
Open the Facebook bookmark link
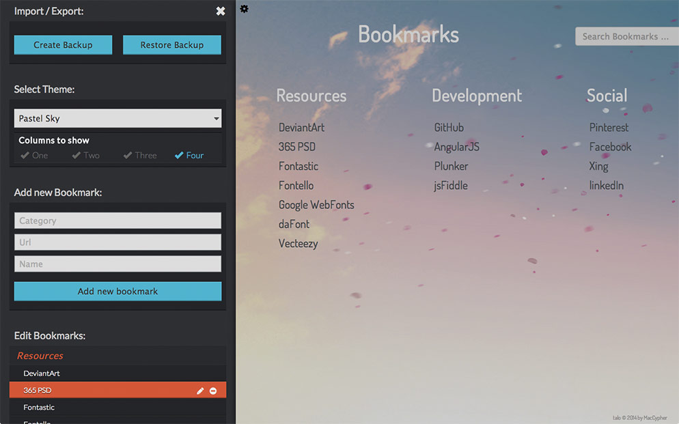coord(611,147)
